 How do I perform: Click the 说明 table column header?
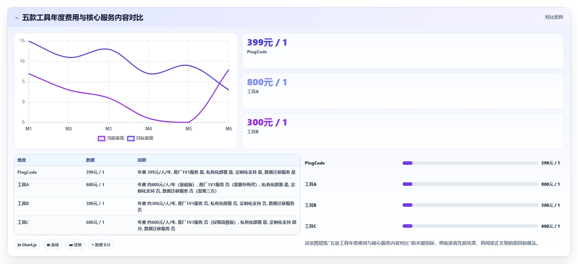pyautogui.click(x=142, y=160)
